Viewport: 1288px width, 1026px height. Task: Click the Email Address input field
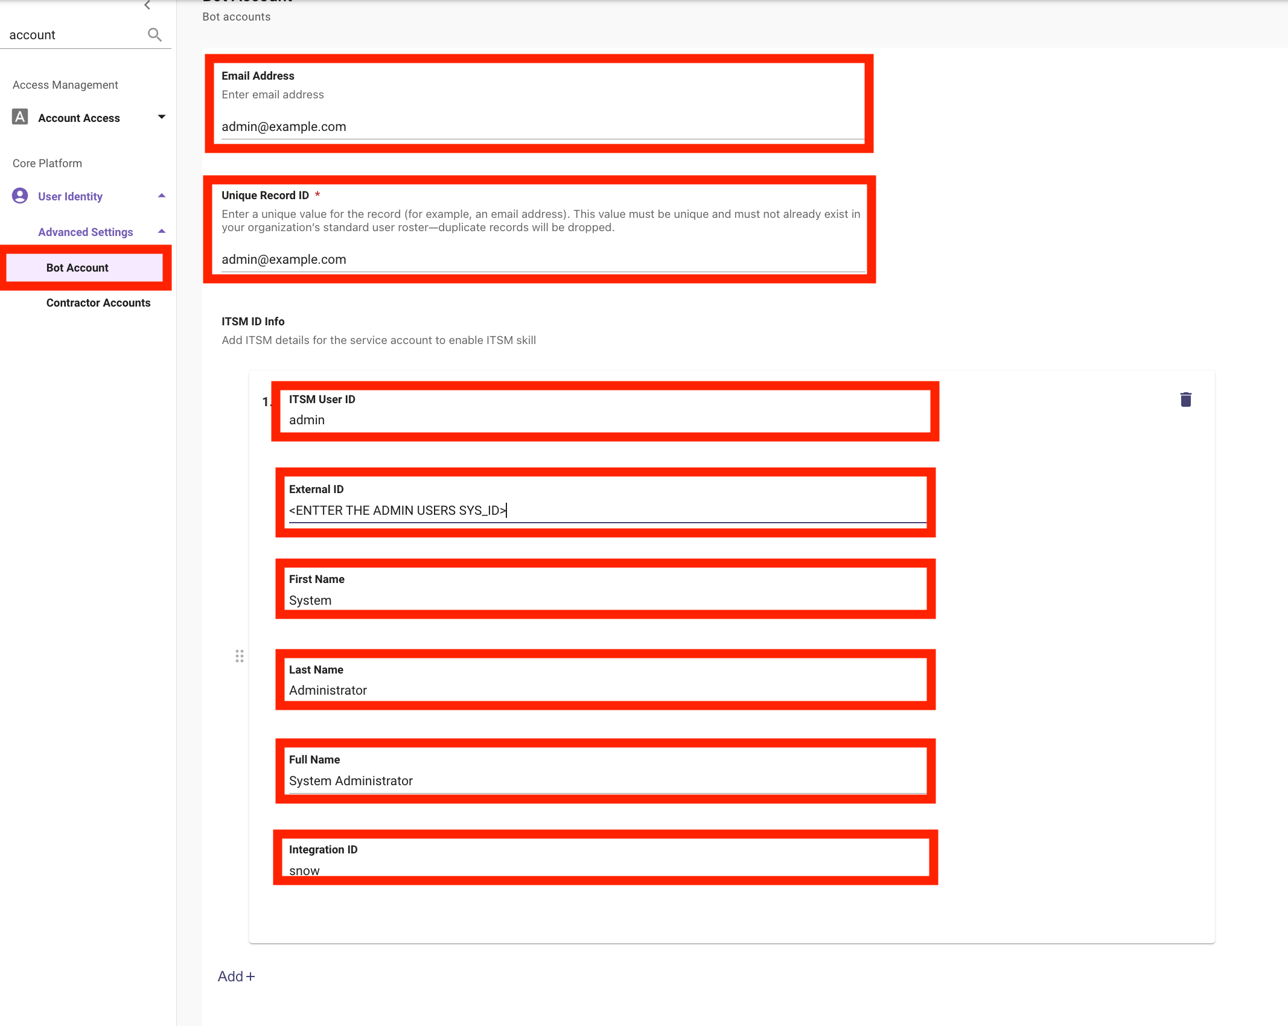pyautogui.click(x=541, y=127)
